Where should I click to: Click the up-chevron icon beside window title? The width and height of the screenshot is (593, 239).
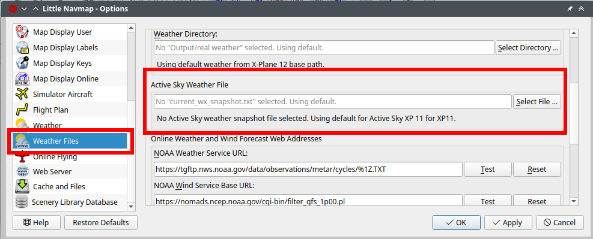(36, 8)
